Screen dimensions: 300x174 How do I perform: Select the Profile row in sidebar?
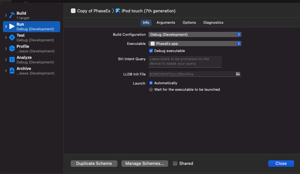tap(32, 48)
